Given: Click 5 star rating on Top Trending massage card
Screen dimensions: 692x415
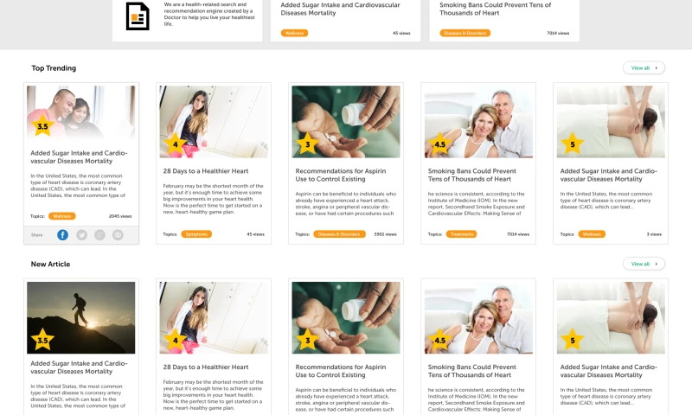Looking at the screenshot, I should point(573,144).
